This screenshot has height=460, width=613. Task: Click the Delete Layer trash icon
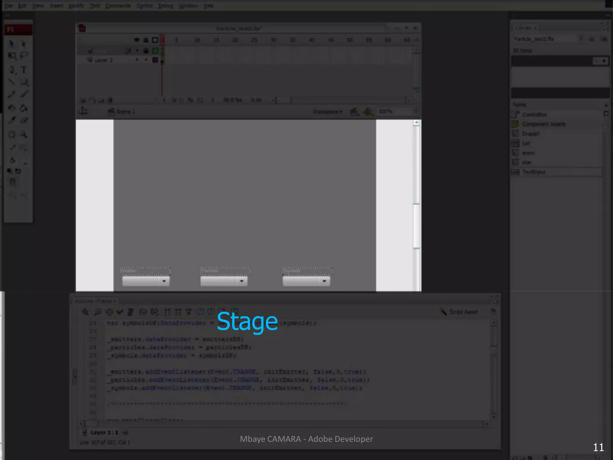point(110,100)
